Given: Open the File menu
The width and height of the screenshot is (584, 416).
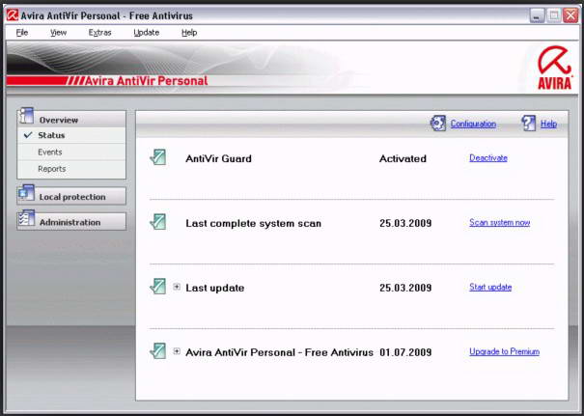Looking at the screenshot, I should pyautogui.click(x=22, y=33).
